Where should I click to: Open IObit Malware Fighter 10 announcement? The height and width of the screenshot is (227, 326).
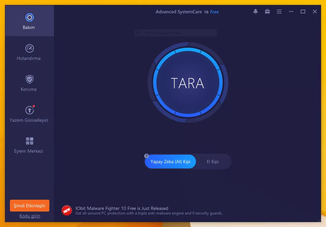pos(122,208)
